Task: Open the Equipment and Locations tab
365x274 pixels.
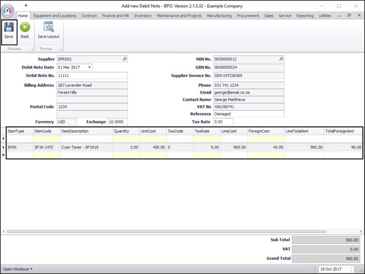Action: [x=55, y=16]
